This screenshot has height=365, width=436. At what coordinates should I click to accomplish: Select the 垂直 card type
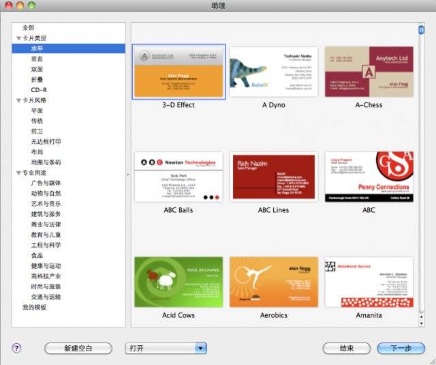(x=36, y=59)
